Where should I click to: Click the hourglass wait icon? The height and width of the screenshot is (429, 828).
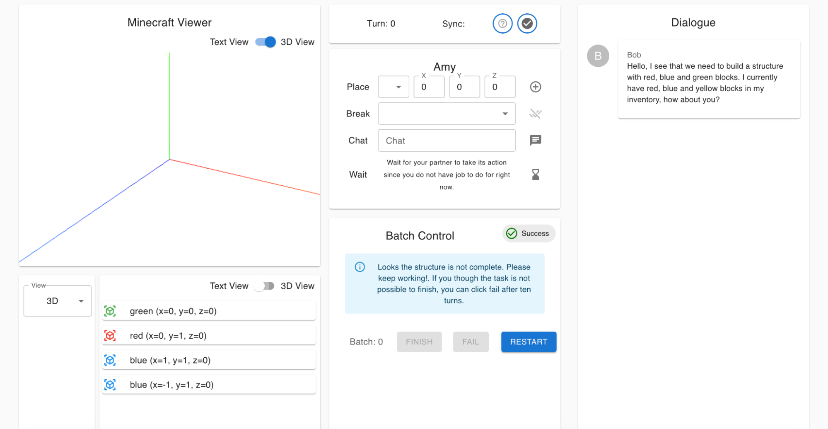(x=536, y=175)
